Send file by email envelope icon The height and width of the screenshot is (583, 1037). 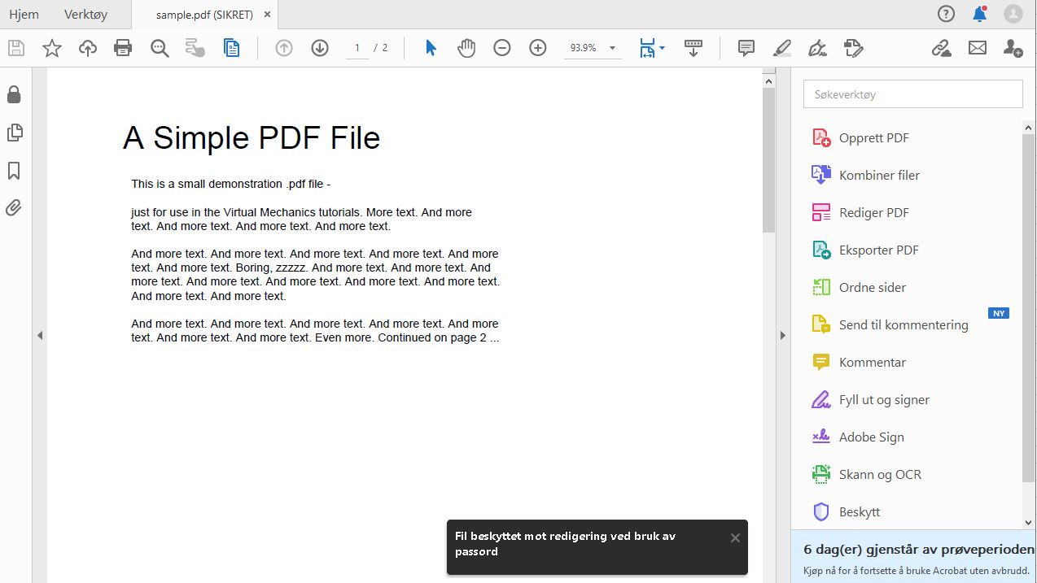point(978,48)
